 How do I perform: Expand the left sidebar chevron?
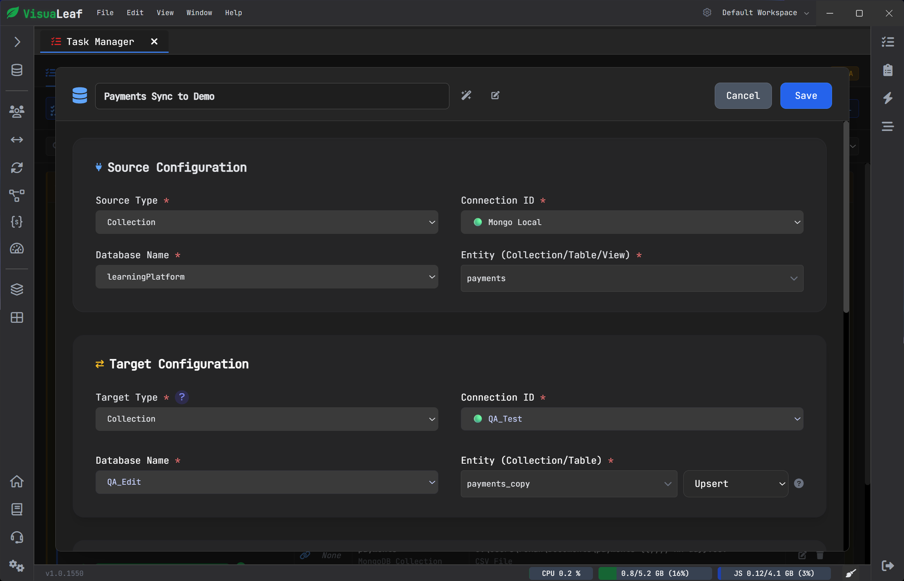point(17,42)
